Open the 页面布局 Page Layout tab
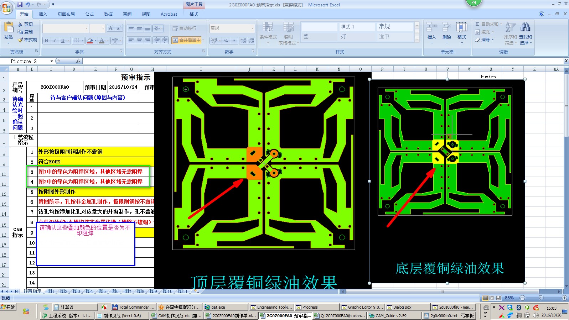 click(66, 14)
